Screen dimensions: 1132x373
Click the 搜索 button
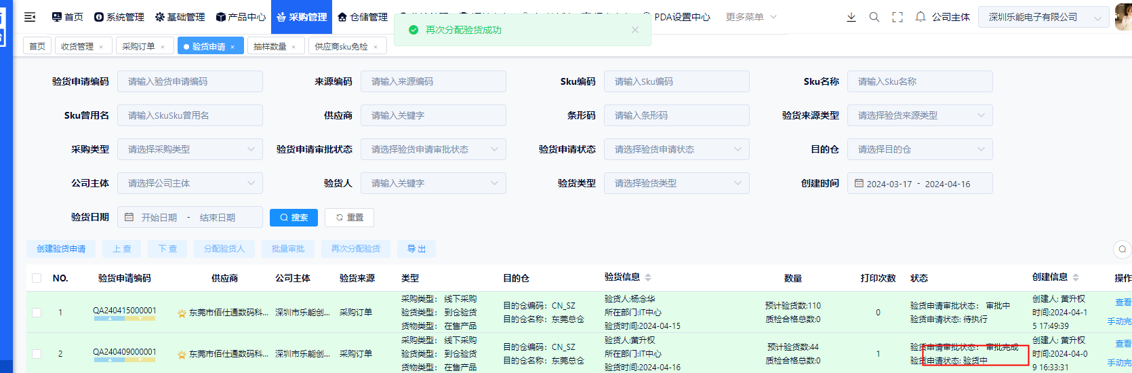point(294,217)
